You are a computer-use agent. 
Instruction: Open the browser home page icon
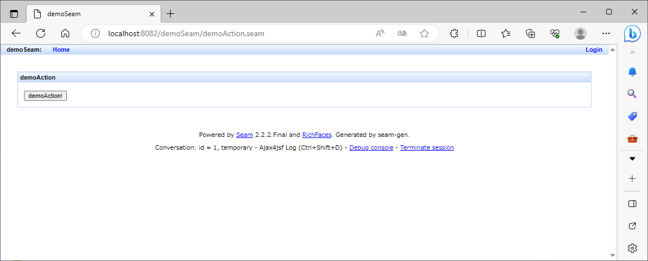[65, 33]
